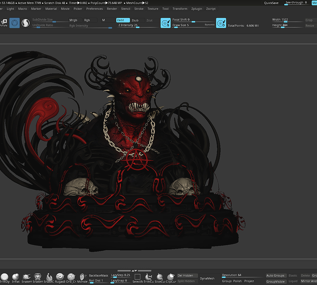Image resolution: width=317 pixels, height=285 pixels.
Task: Toggle Zcut mode
Action: (153, 20)
